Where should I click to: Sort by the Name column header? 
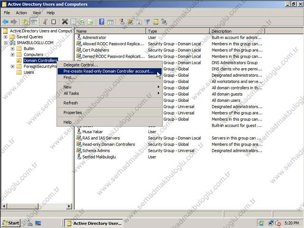[x=110, y=31]
